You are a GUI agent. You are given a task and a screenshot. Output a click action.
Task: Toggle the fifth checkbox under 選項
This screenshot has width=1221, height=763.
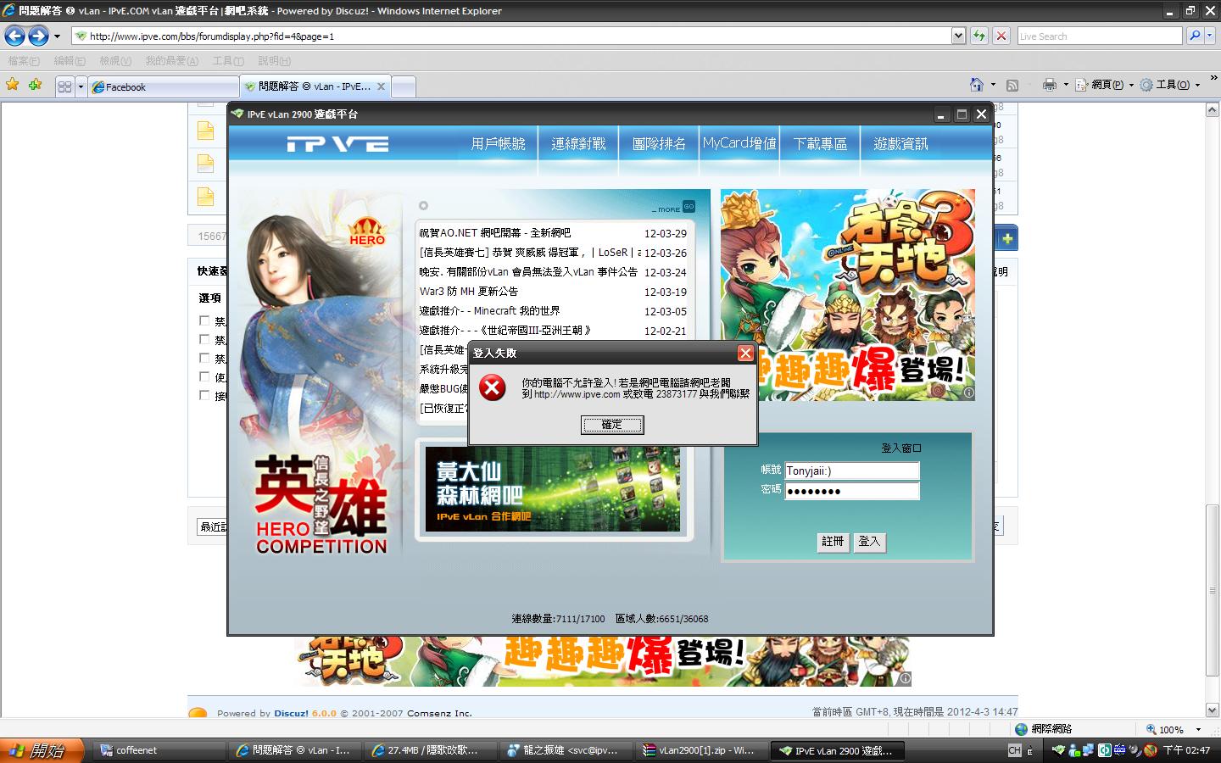(x=204, y=395)
